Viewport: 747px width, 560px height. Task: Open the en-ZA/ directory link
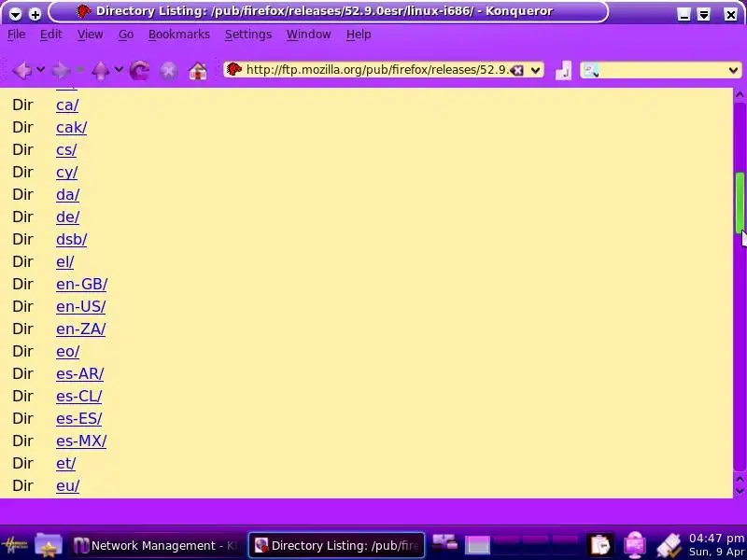(81, 329)
